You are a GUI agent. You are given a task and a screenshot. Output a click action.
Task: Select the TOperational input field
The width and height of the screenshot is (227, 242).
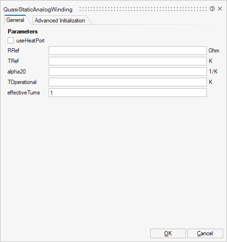[128, 82]
